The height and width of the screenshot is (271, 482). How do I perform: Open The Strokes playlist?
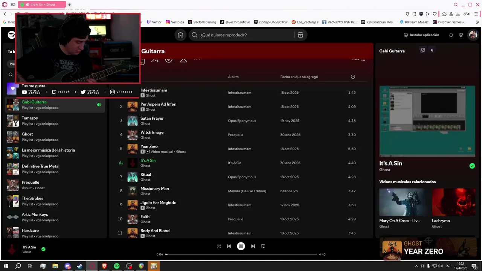coord(55,201)
